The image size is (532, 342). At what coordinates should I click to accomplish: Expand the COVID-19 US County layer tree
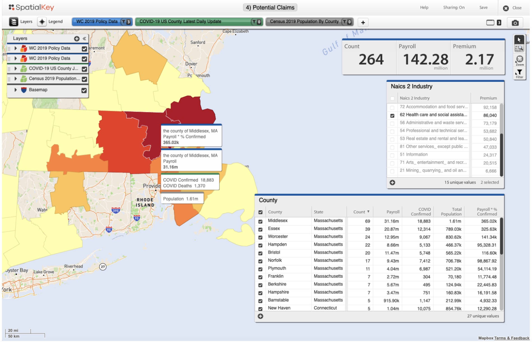coord(16,68)
